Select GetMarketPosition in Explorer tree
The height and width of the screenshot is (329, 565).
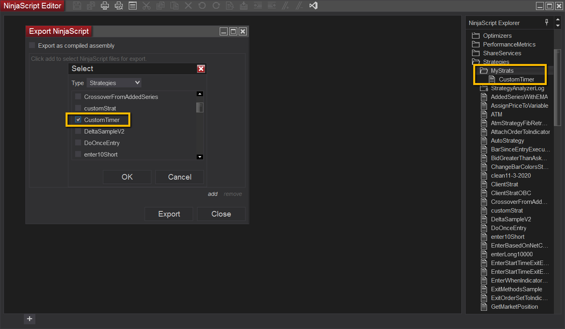pos(515,307)
